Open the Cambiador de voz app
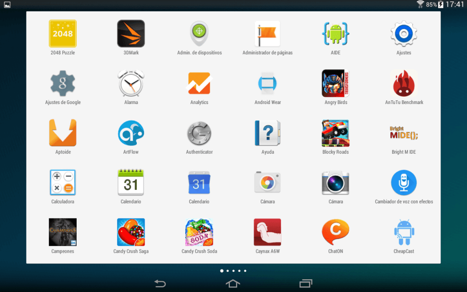Image resolution: width=467 pixels, height=292 pixels. [403, 182]
